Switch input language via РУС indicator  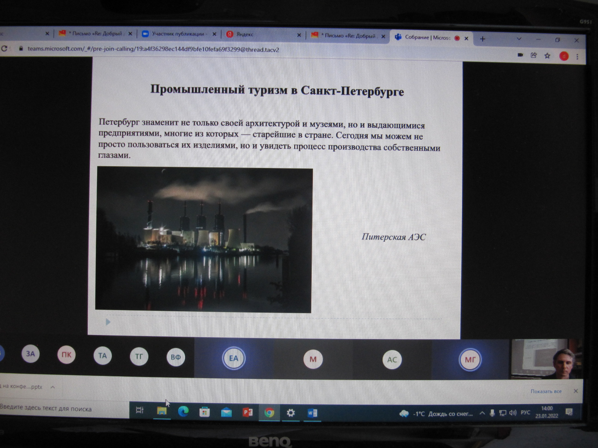click(x=525, y=413)
